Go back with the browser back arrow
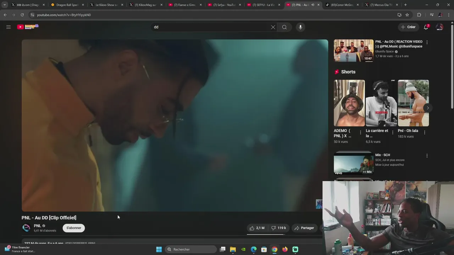Image resolution: width=454 pixels, height=255 pixels. coord(5,15)
